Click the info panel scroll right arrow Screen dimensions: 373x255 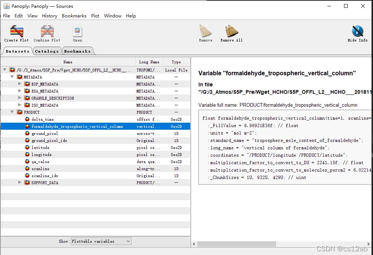[x=369, y=244]
